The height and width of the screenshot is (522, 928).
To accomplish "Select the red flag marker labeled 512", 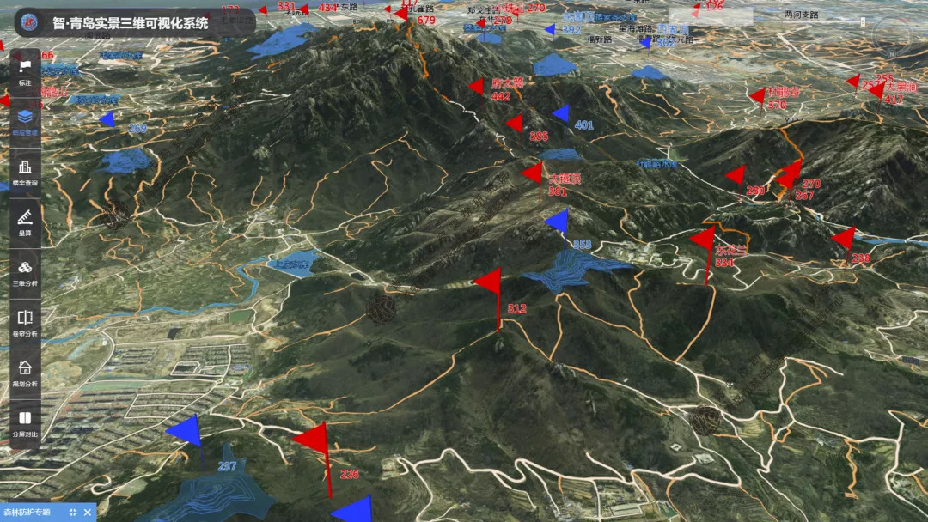I will (490, 282).
